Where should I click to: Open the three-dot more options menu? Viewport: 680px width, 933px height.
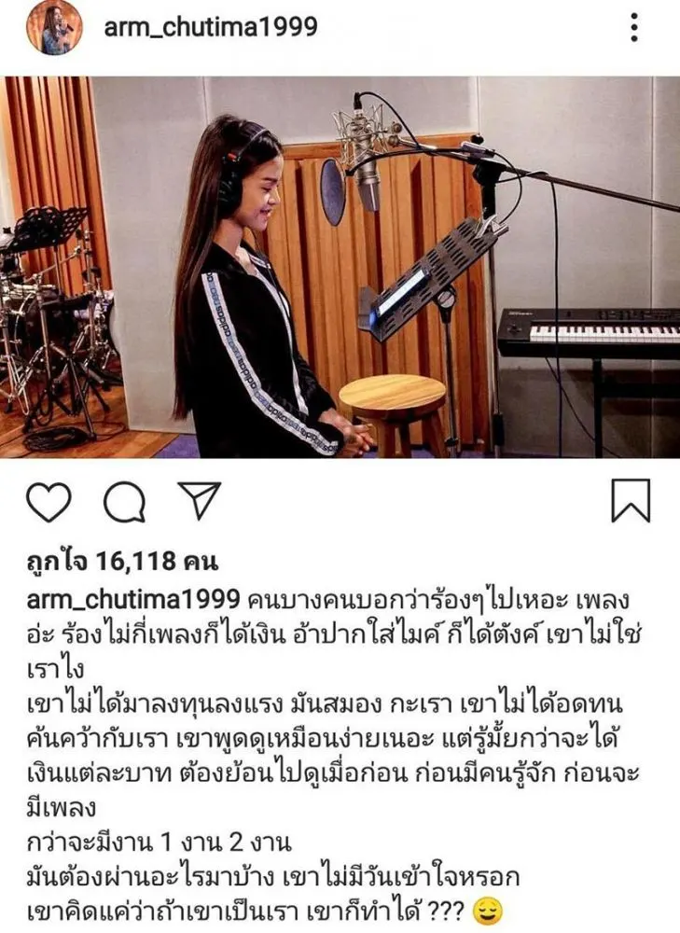click(x=634, y=27)
